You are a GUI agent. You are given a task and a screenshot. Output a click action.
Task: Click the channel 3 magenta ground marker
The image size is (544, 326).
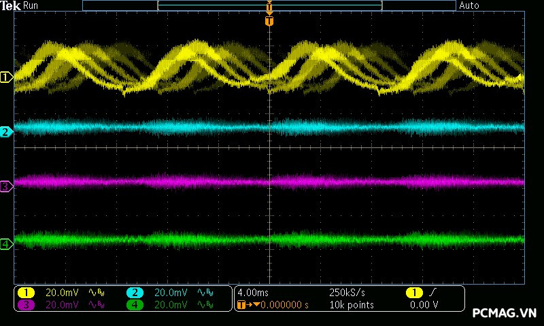click(7, 186)
